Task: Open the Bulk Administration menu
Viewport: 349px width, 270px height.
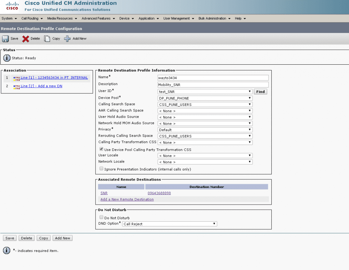Action: click(x=212, y=18)
